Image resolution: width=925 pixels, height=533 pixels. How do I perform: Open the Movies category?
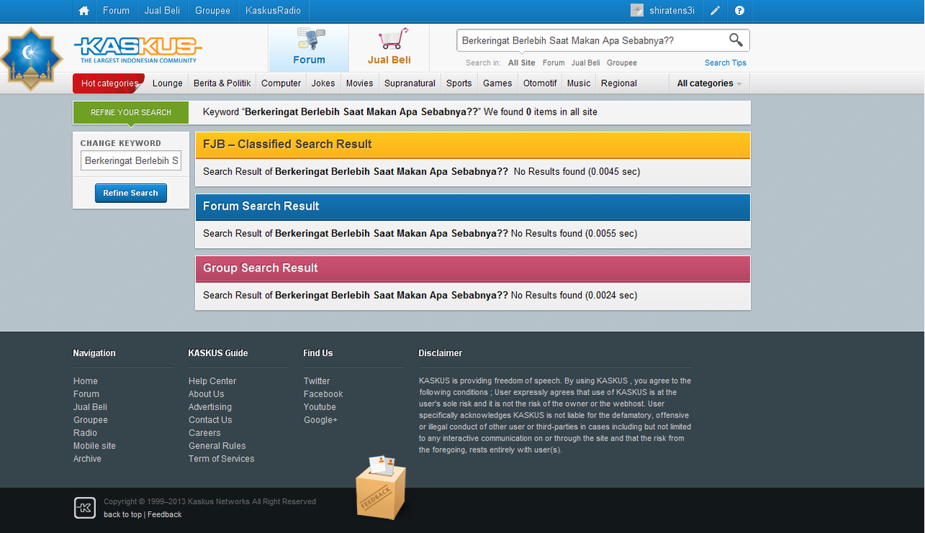coord(359,83)
